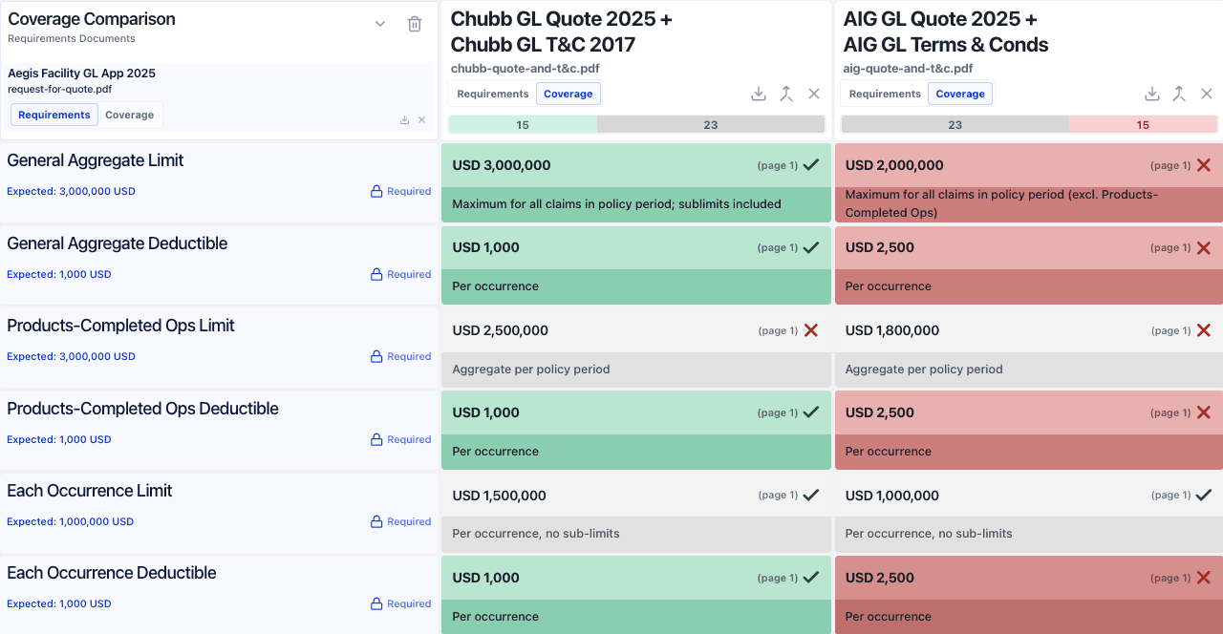Delete the Coverage Comparison via trash icon
Screen dimensions: 1223x634
tap(415, 24)
